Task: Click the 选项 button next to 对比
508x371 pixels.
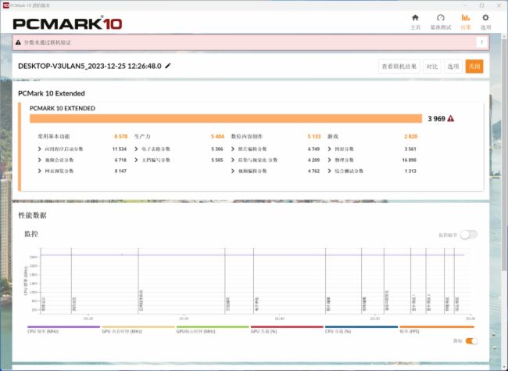Action: (453, 67)
